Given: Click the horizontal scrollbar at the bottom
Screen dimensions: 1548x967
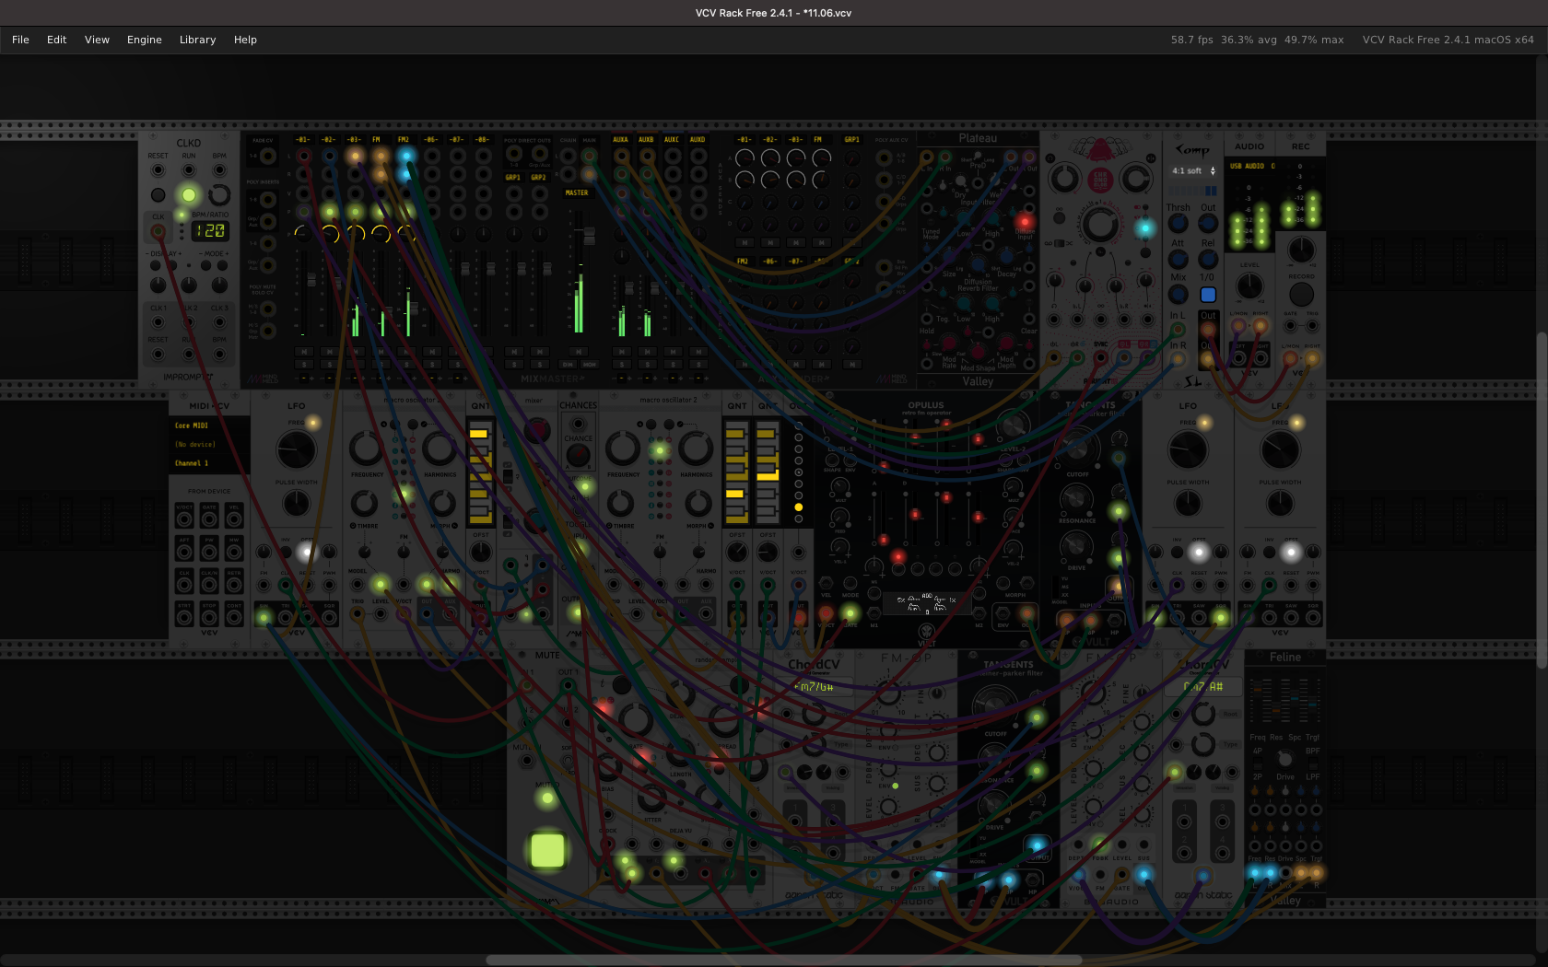Looking at the screenshot, I should pyautogui.click(x=783, y=960).
